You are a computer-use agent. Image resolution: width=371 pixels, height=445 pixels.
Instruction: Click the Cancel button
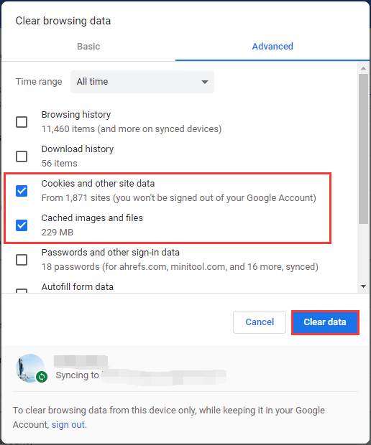pos(260,322)
